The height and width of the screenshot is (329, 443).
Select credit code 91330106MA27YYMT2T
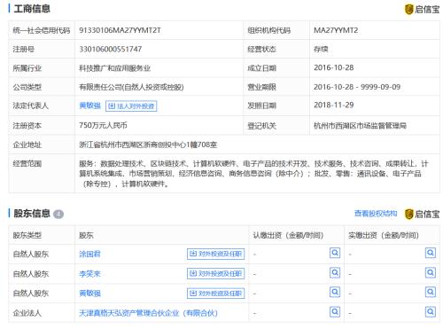(120, 30)
